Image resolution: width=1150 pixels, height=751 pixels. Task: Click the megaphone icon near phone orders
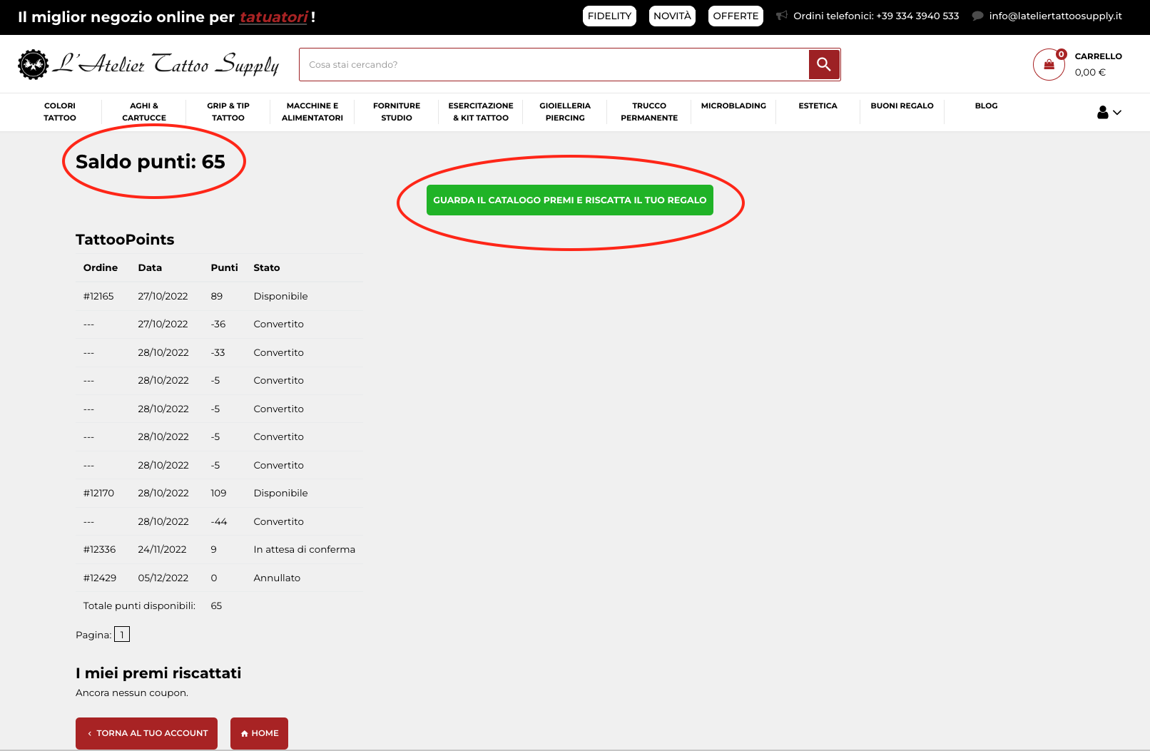(782, 15)
